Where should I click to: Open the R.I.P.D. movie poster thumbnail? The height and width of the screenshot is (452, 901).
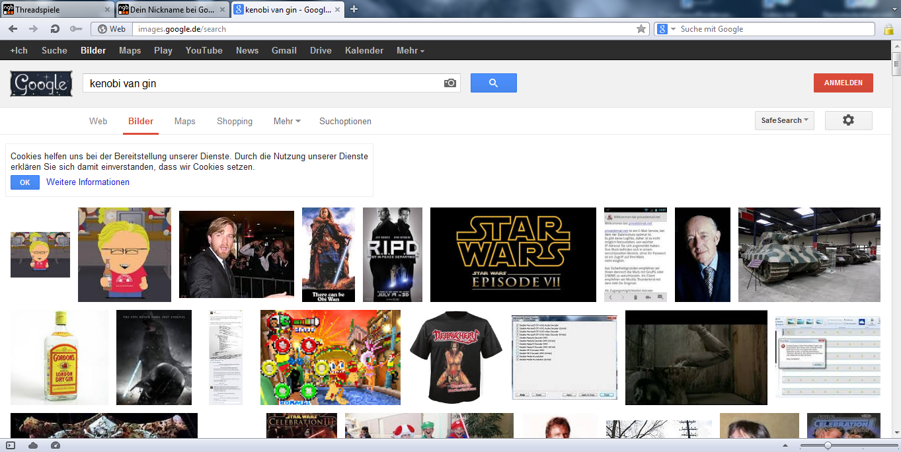pyautogui.click(x=393, y=254)
